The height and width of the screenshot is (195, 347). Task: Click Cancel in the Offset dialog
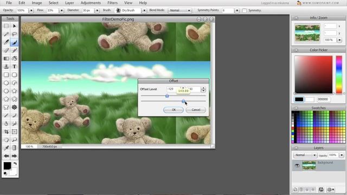[x=196, y=110]
